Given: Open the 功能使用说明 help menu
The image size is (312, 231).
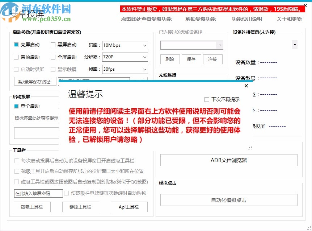Looking at the screenshot, I should point(247,20).
